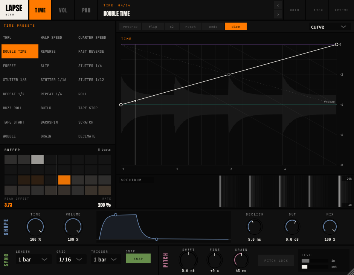Select the BUZZ ROLL preset
Image resolution: width=354 pixels, height=275 pixels.
click(x=20, y=108)
